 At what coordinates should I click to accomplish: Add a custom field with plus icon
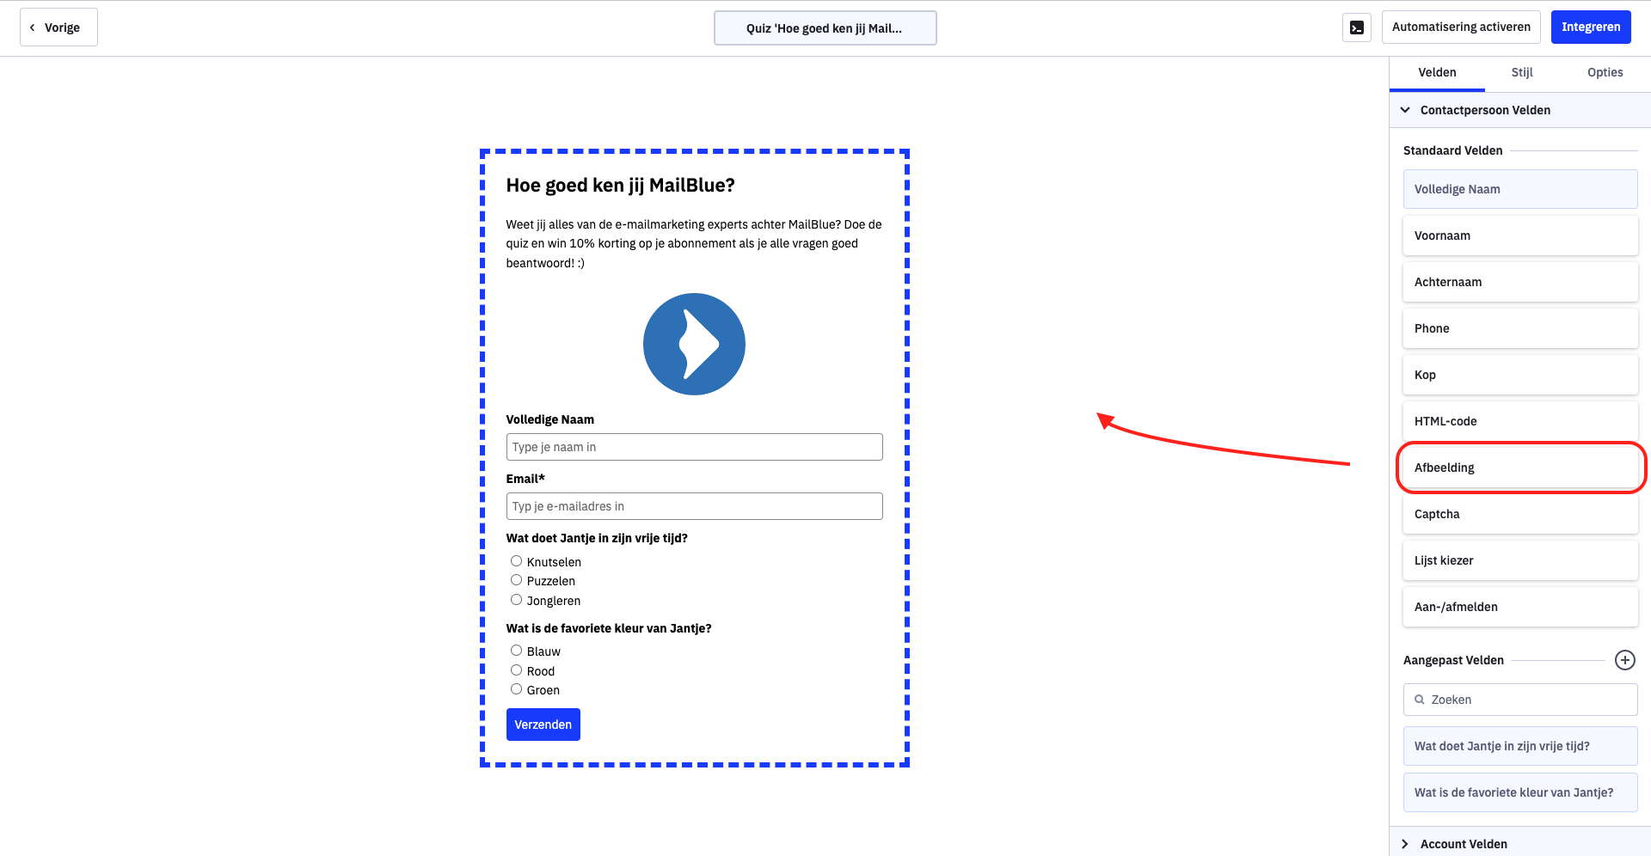[1624, 660]
